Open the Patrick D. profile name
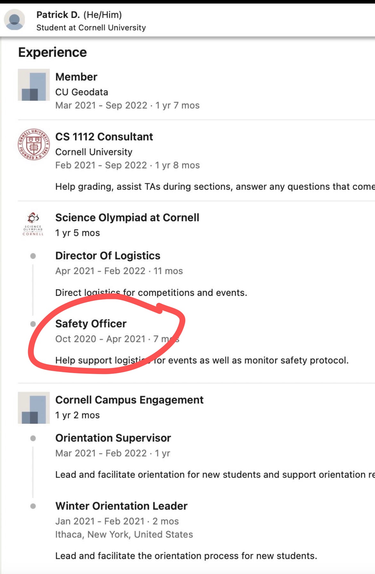This screenshot has width=375, height=574. point(58,15)
